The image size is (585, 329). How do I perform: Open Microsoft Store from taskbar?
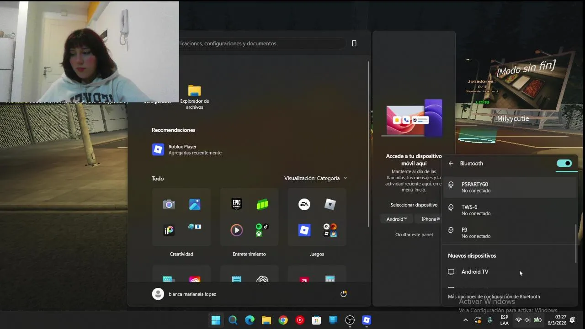click(316, 320)
